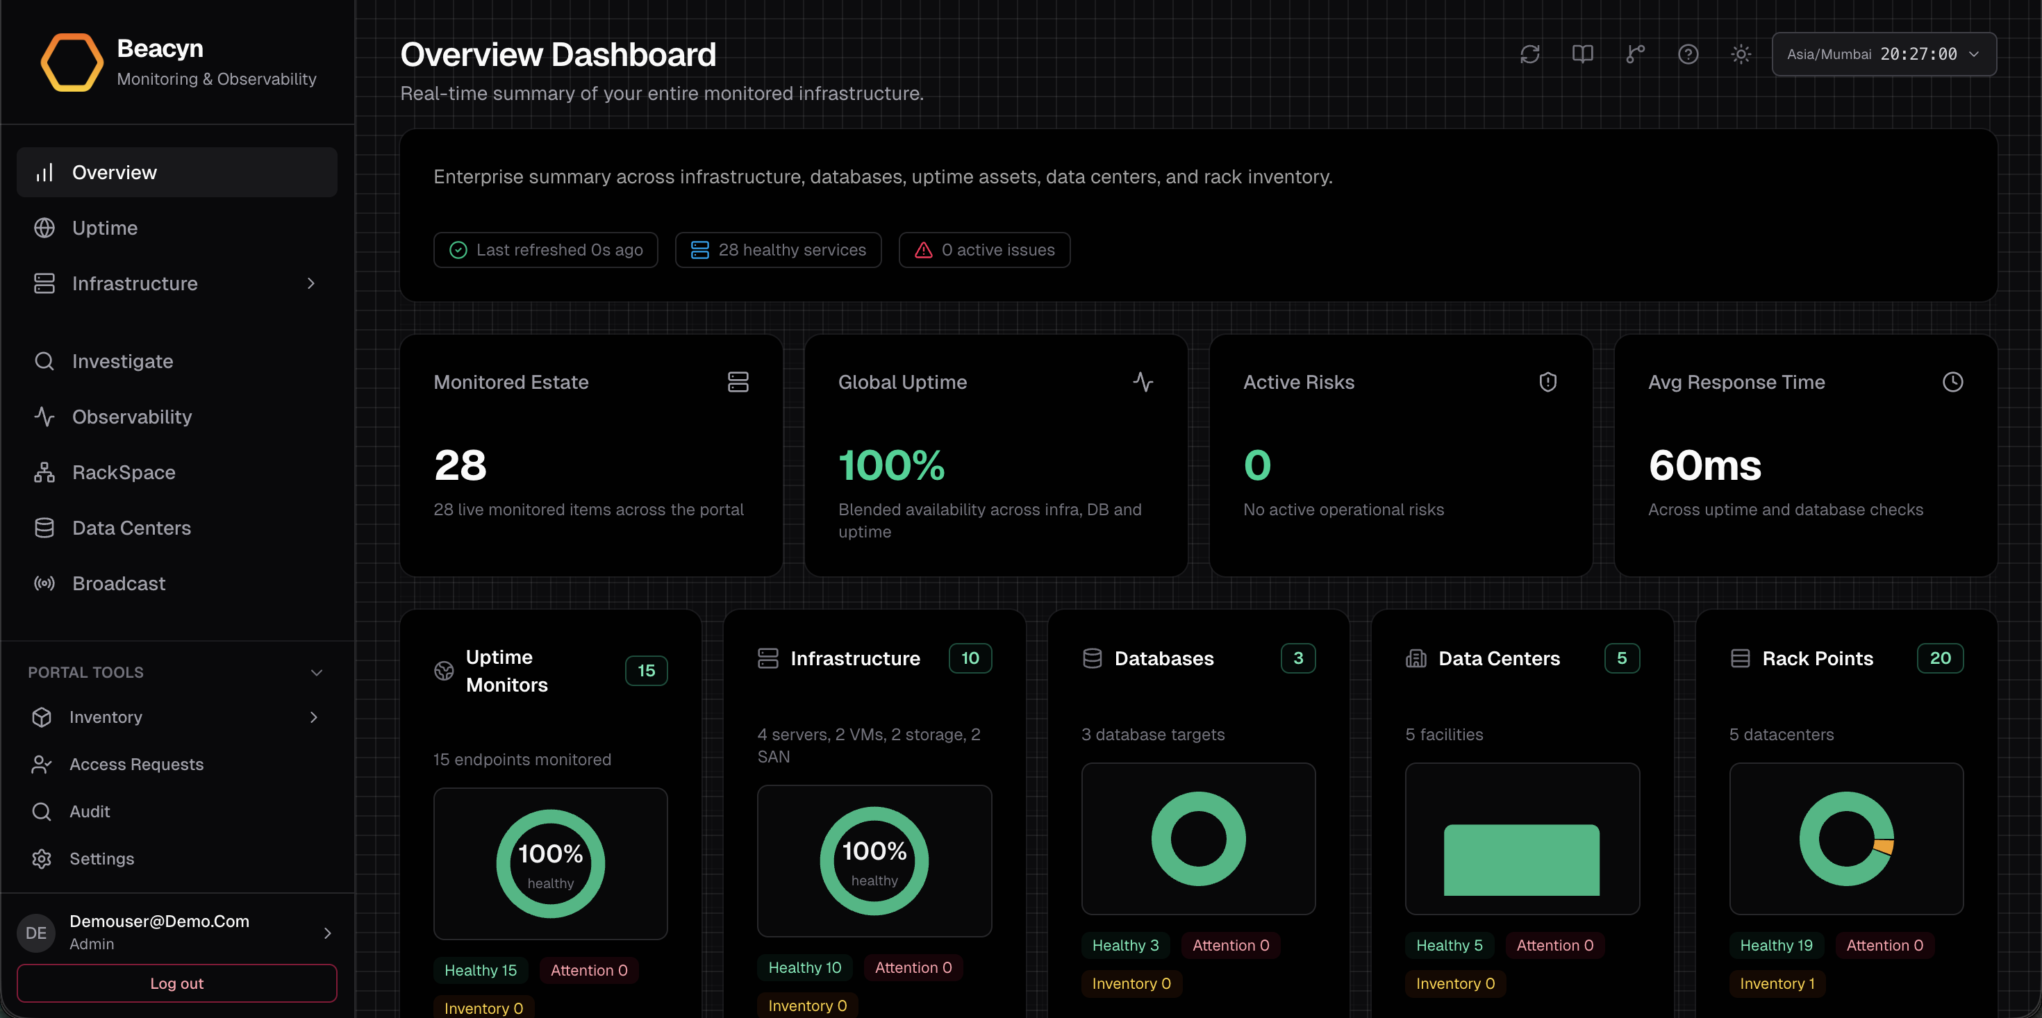Click the 28 healthy services badge
This screenshot has width=2042, height=1018.
point(778,250)
